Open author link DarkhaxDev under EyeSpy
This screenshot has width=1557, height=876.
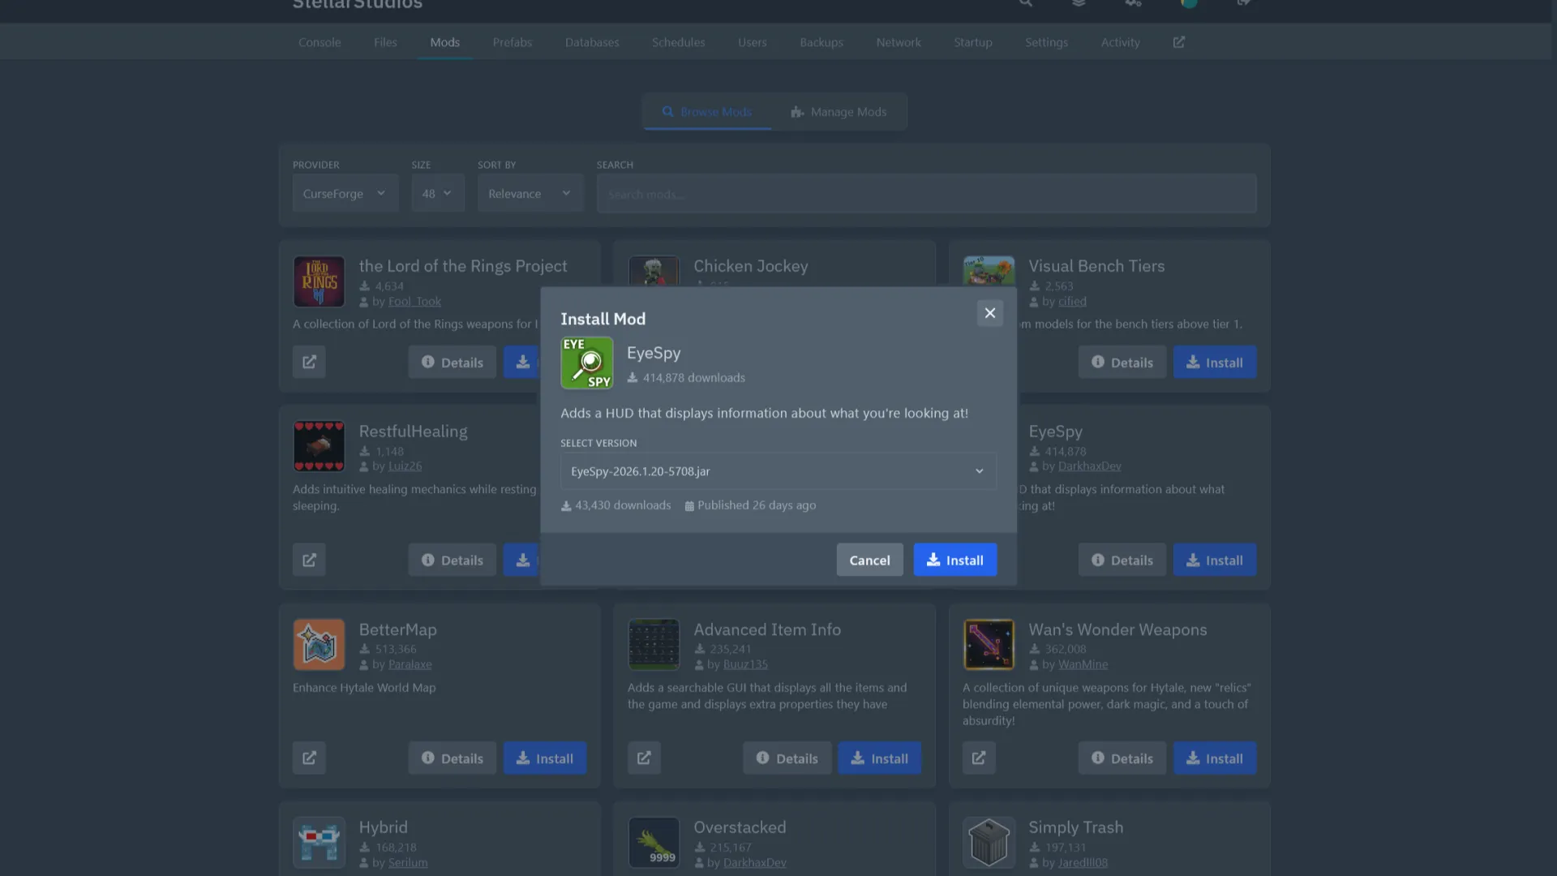[x=1089, y=466]
